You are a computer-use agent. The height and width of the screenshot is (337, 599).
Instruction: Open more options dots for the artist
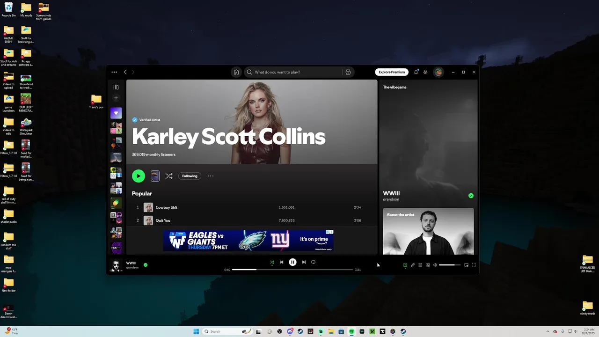(211, 176)
